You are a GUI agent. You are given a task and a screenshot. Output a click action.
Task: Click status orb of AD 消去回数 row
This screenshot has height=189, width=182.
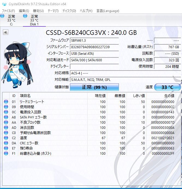(x=6, y=127)
